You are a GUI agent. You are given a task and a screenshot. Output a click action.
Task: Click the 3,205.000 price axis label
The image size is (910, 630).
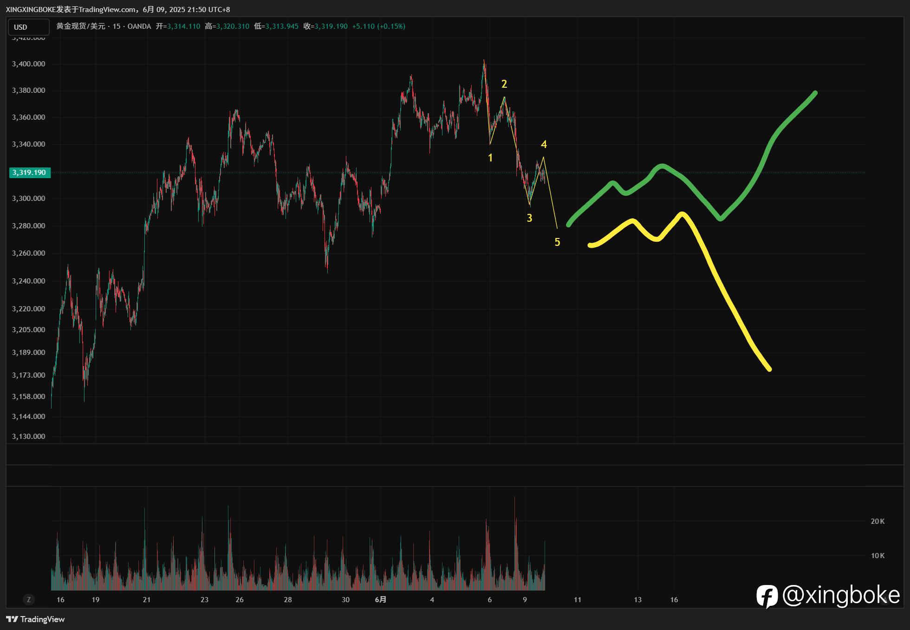click(29, 330)
